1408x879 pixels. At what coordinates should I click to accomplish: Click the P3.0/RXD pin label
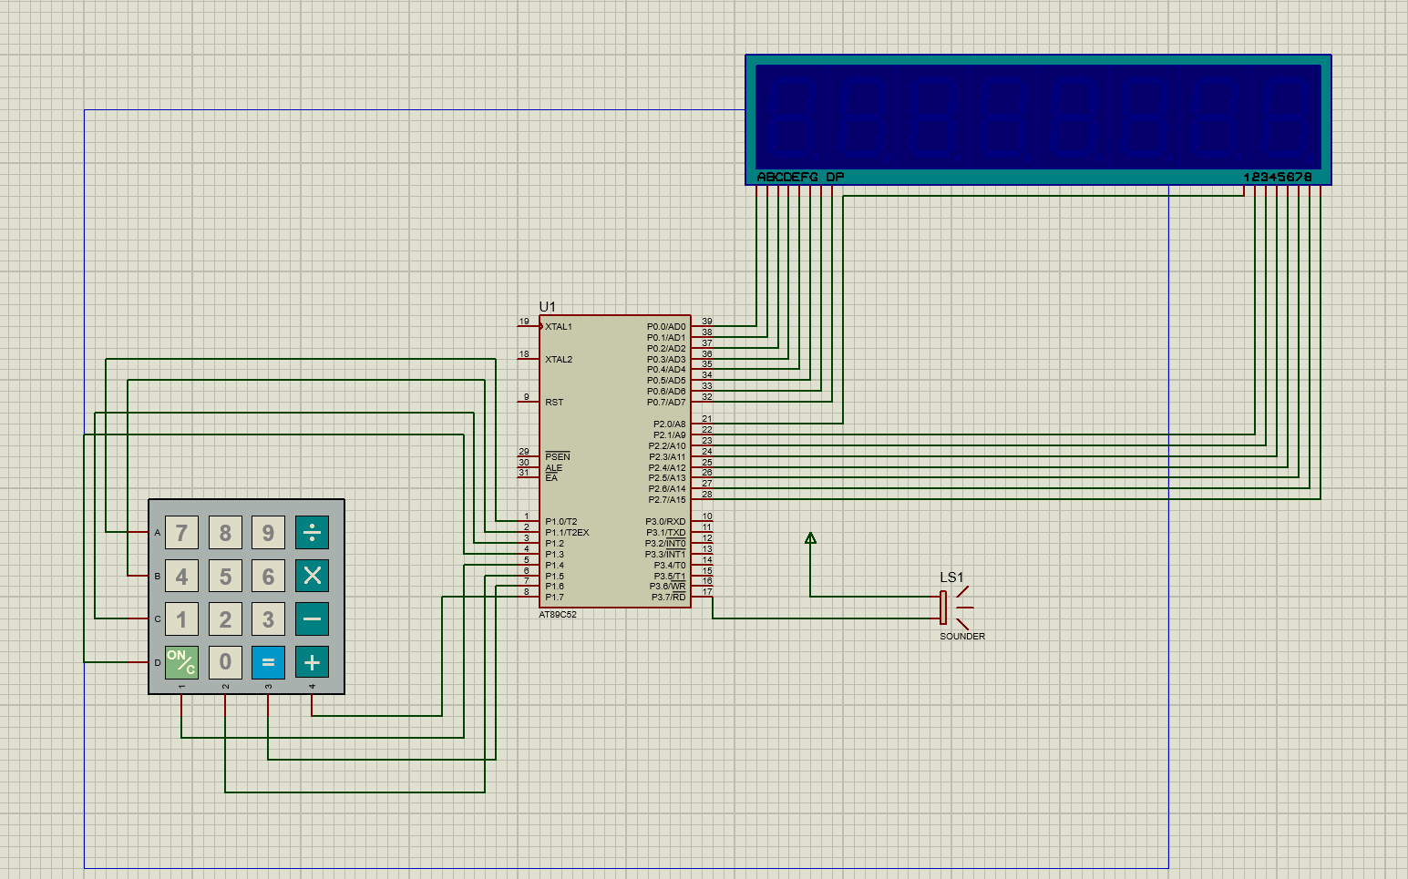pyautogui.click(x=665, y=522)
